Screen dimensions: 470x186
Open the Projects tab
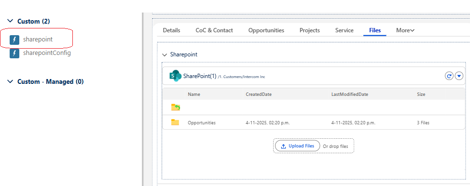(x=310, y=30)
